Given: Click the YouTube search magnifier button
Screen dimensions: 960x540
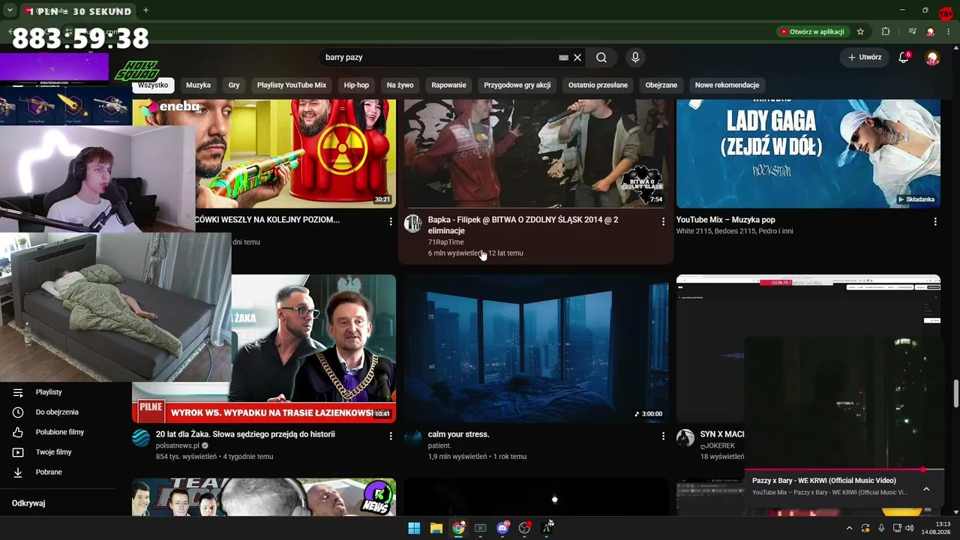Looking at the screenshot, I should 601,57.
